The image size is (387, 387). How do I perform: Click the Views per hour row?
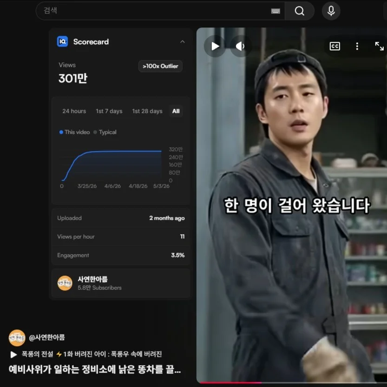(121, 236)
